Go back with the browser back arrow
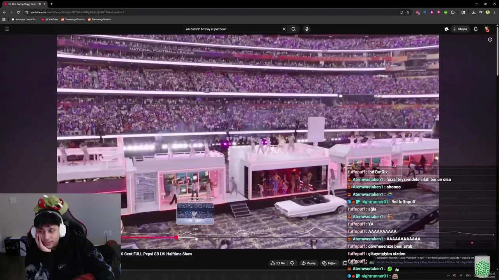Screen dimensions: 499x280 tap(4, 12)
